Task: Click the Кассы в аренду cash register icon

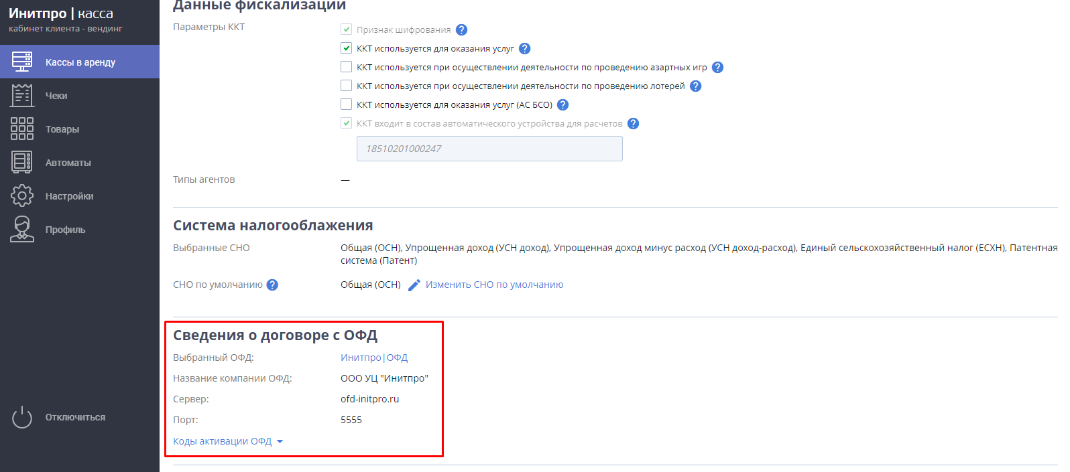Action: coord(22,62)
